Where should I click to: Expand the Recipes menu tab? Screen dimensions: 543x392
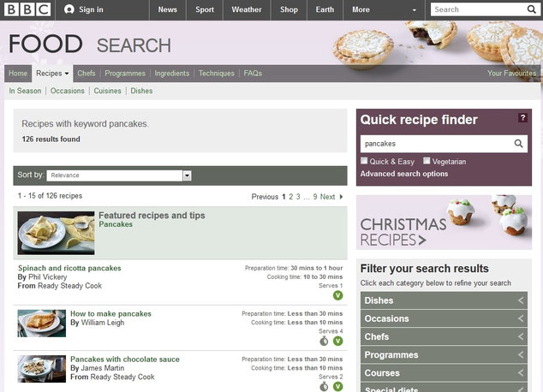[x=52, y=74]
